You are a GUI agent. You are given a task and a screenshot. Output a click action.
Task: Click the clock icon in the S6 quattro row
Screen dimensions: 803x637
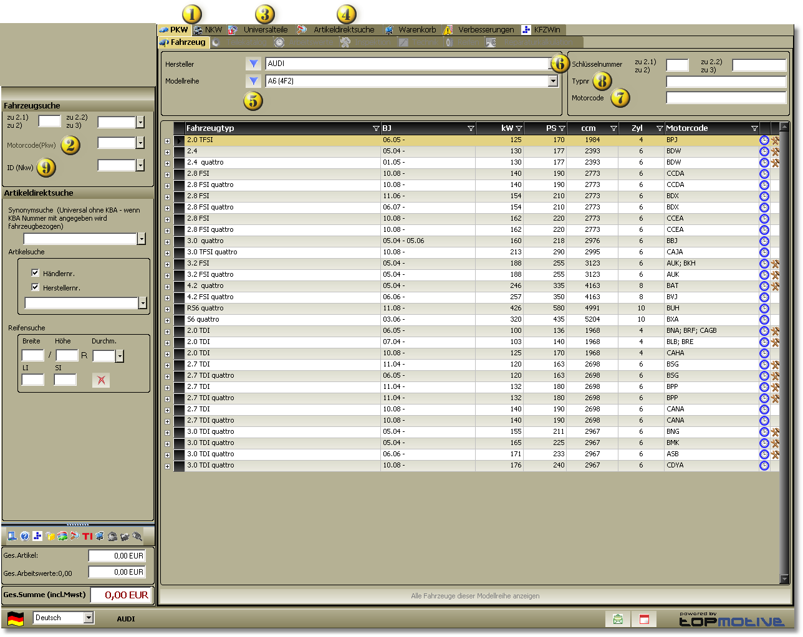pyautogui.click(x=764, y=320)
